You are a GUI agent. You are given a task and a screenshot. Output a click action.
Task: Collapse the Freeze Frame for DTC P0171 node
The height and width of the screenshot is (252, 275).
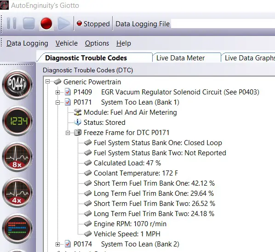point(68,133)
